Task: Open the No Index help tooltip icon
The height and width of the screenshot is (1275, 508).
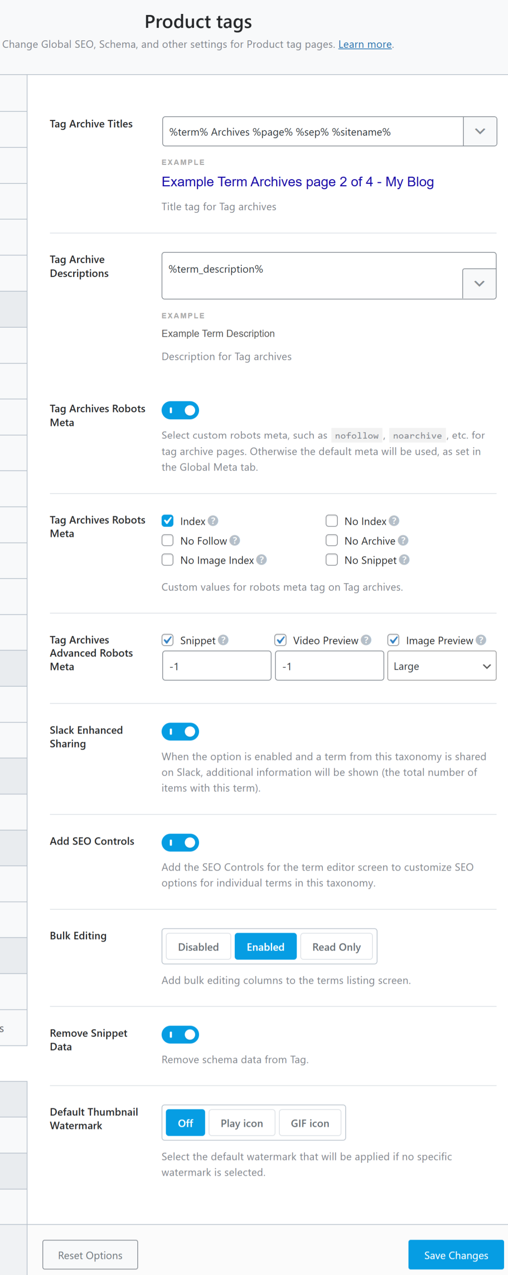Action: click(394, 520)
